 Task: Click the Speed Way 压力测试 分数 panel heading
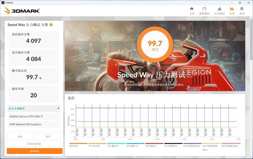coord(28,25)
